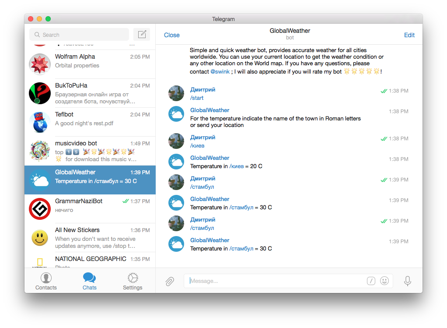447x328 pixels.
Task: Click the magnifier icon in the search field
Action: coord(37,35)
